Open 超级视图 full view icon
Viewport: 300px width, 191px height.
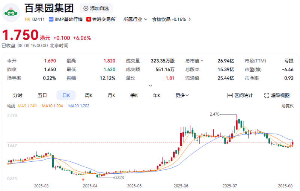267,95
